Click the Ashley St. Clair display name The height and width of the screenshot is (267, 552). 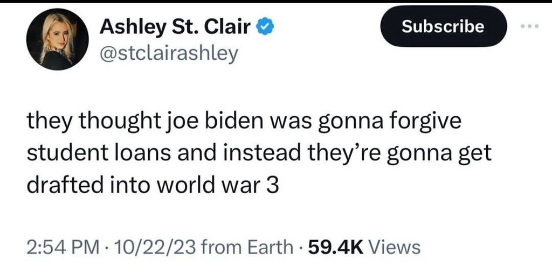(x=178, y=26)
